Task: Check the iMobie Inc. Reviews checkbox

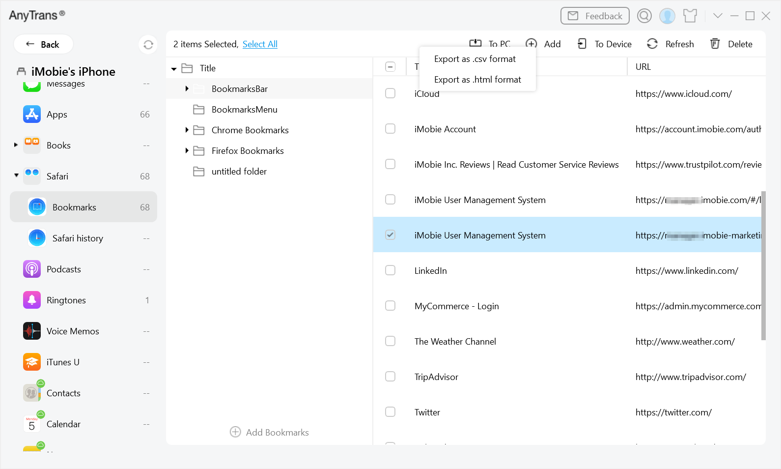Action: pos(390,164)
